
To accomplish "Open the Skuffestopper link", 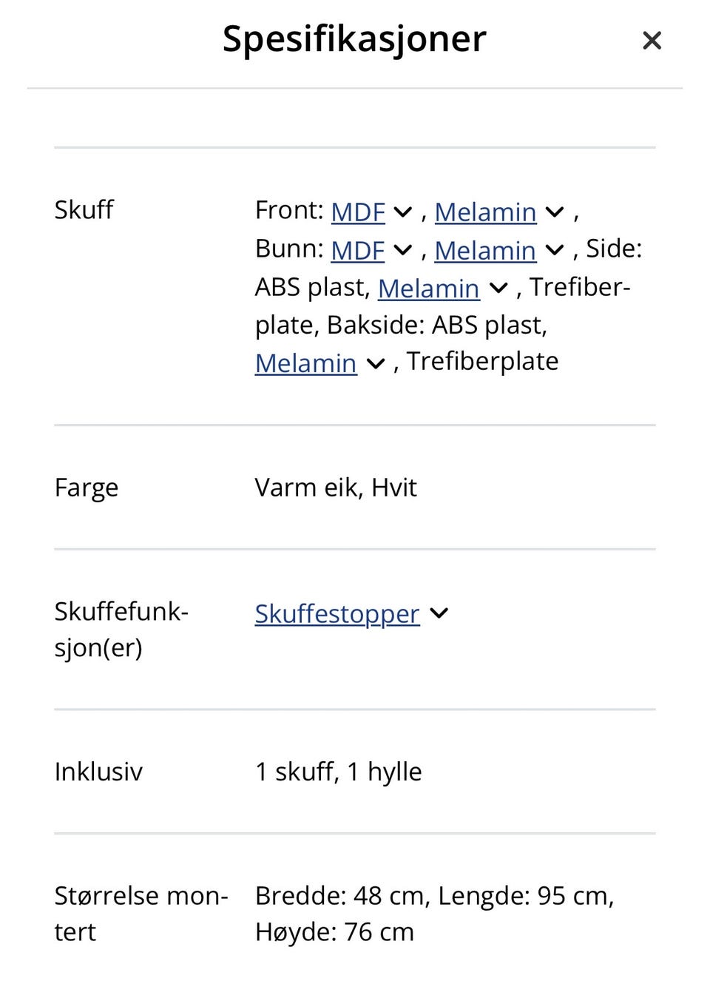I will (x=337, y=613).
